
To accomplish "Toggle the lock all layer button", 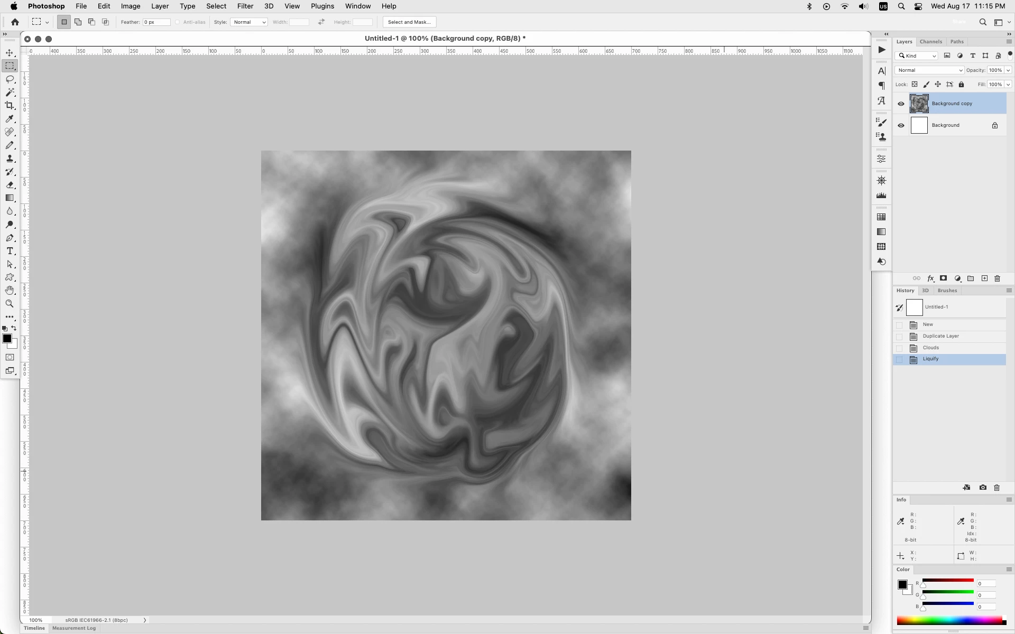I will click(962, 85).
